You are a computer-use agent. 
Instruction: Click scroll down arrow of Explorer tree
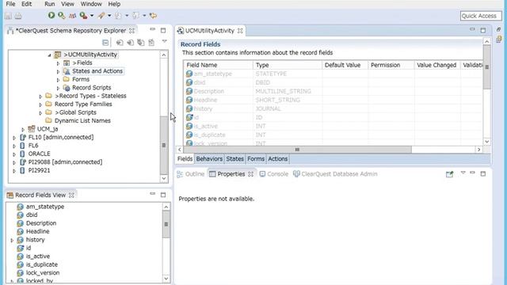coord(164,178)
